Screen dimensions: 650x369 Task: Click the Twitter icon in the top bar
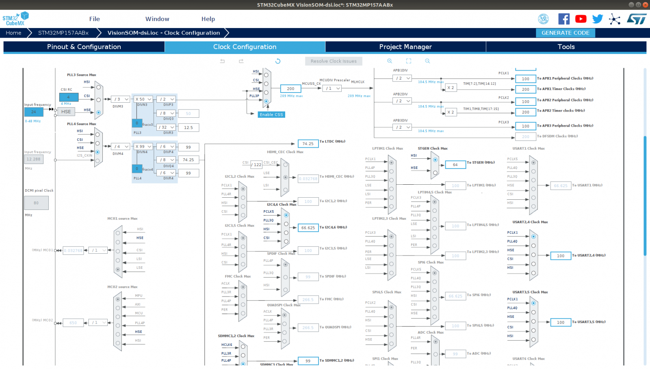598,19
